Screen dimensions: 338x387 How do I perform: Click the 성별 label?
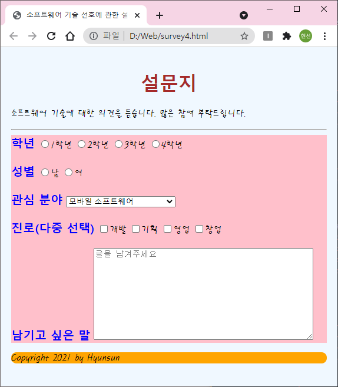coord(23,171)
